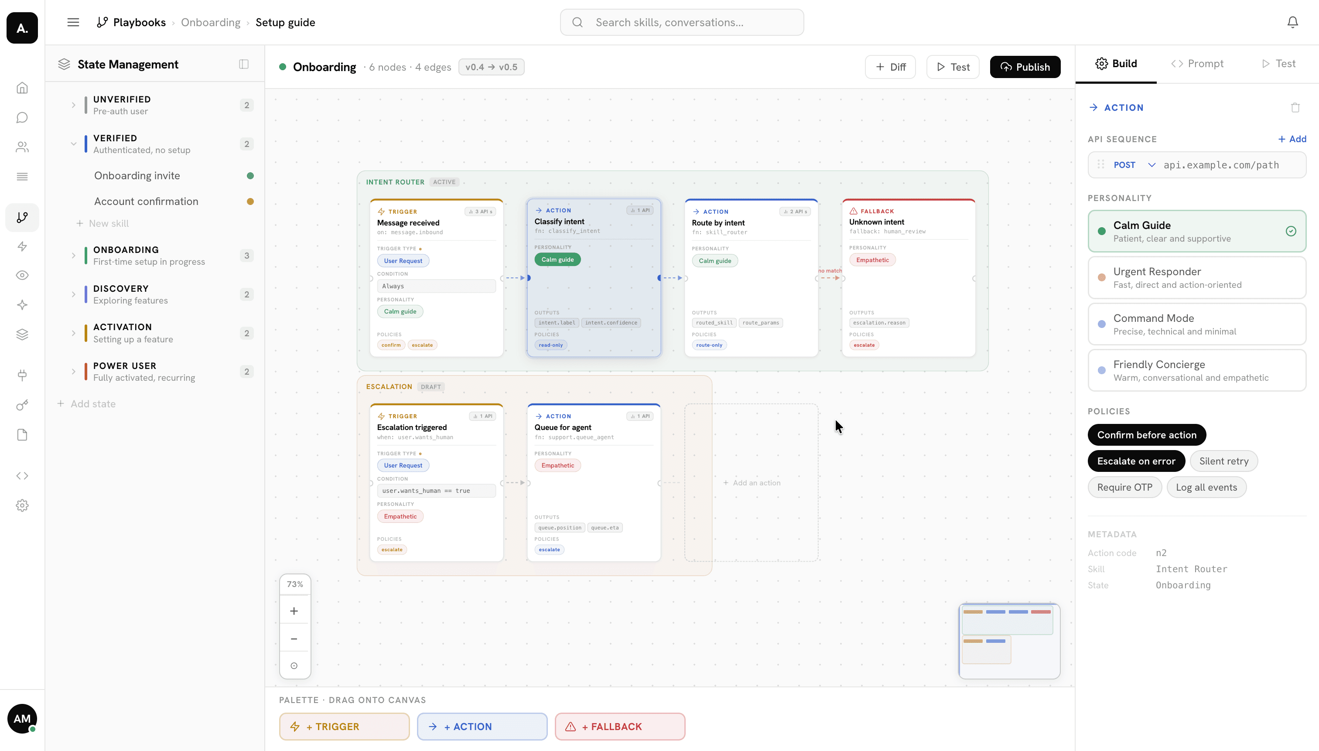Open the lightning bolt icon in sidebar
This screenshot has width=1319, height=751.
pos(22,246)
